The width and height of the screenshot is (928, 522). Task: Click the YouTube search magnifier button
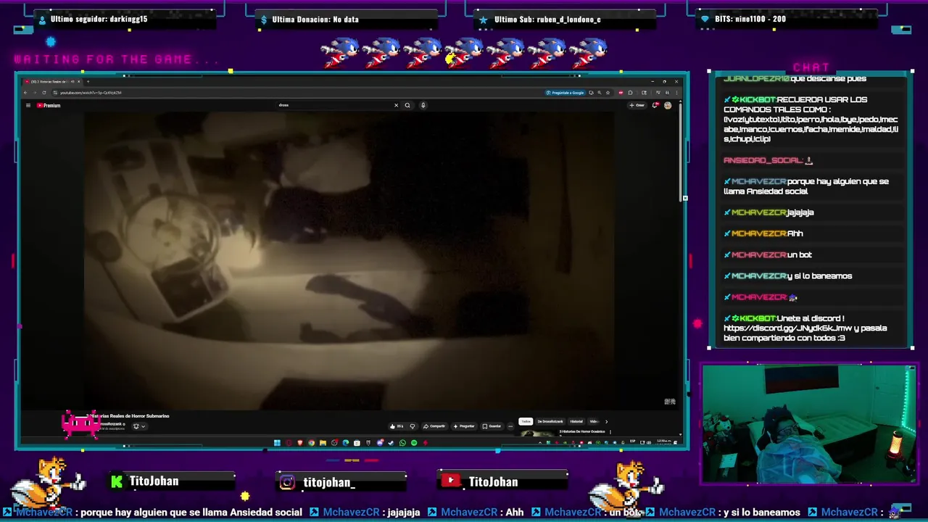[407, 105]
